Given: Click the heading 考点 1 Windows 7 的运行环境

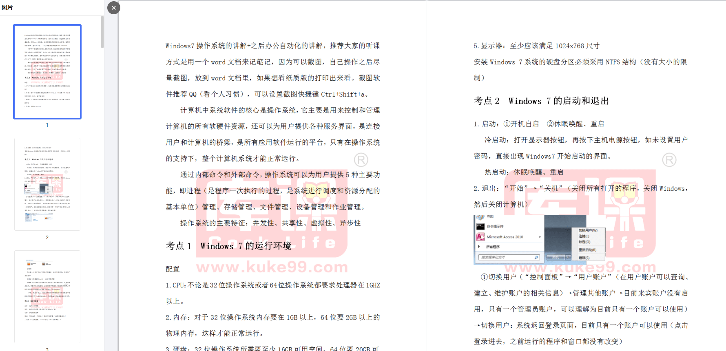Looking at the screenshot, I should click(x=229, y=246).
